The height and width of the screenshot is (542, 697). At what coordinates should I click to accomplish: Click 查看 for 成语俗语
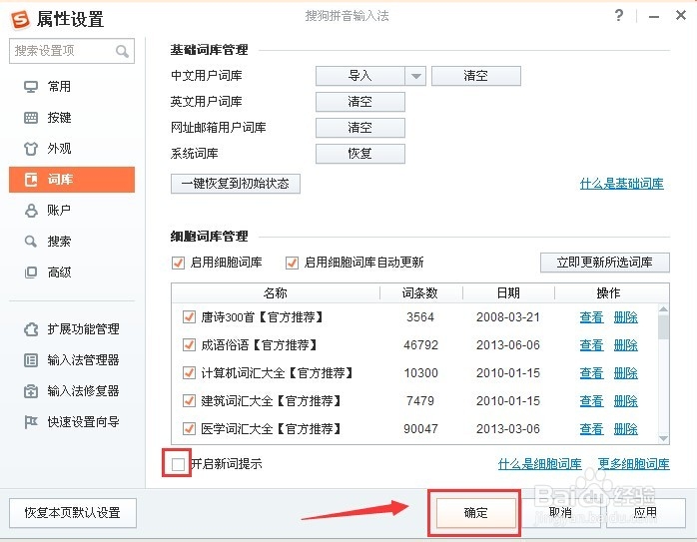591,344
